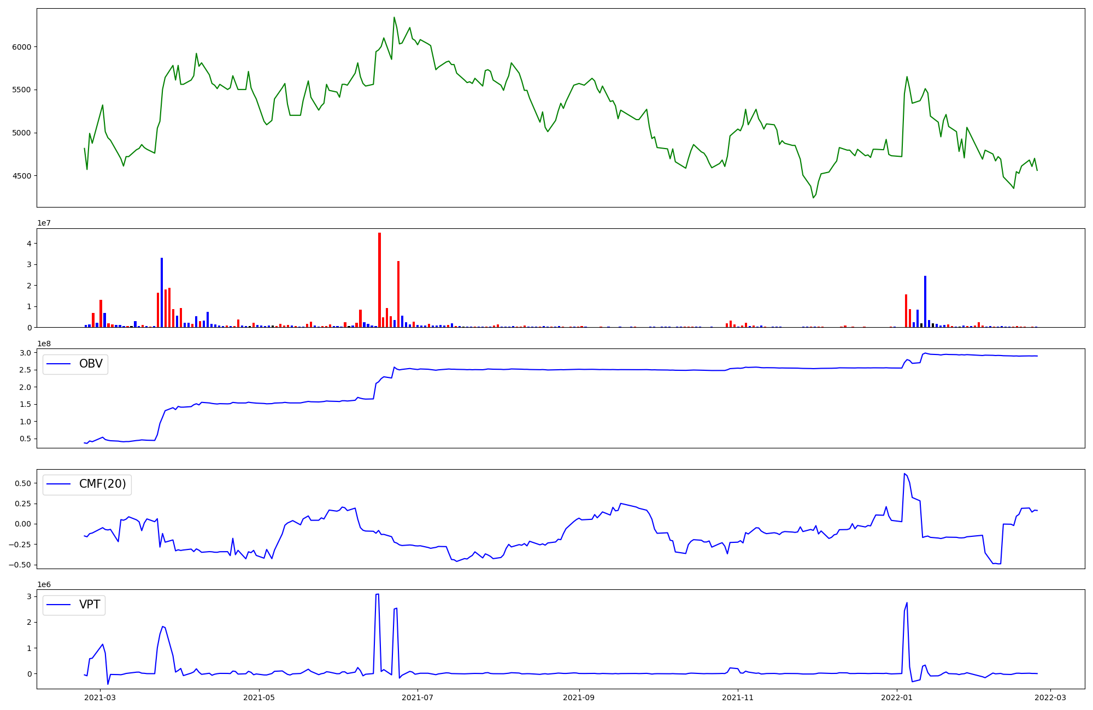This screenshot has height=710, width=1093.
Task: Click the 0.50 tick on CMF axis
Action: (x=22, y=483)
